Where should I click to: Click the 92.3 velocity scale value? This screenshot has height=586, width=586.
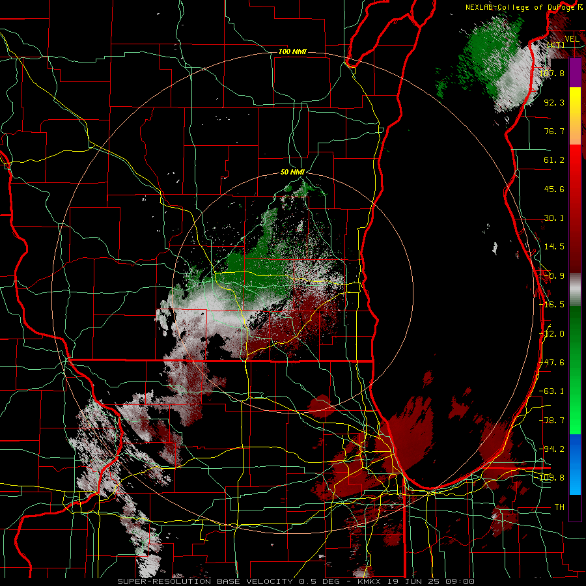(x=554, y=102)
